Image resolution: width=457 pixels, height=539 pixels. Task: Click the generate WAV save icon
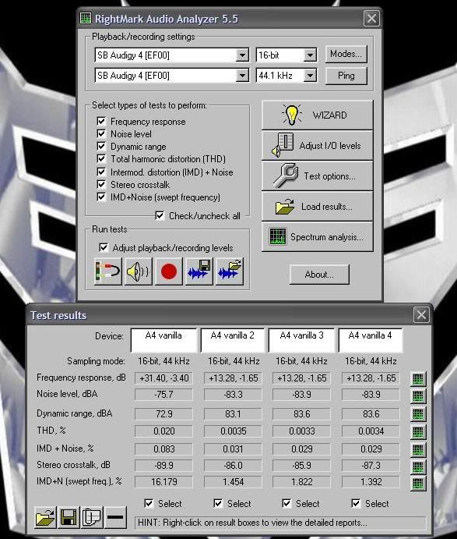(199, 271)
